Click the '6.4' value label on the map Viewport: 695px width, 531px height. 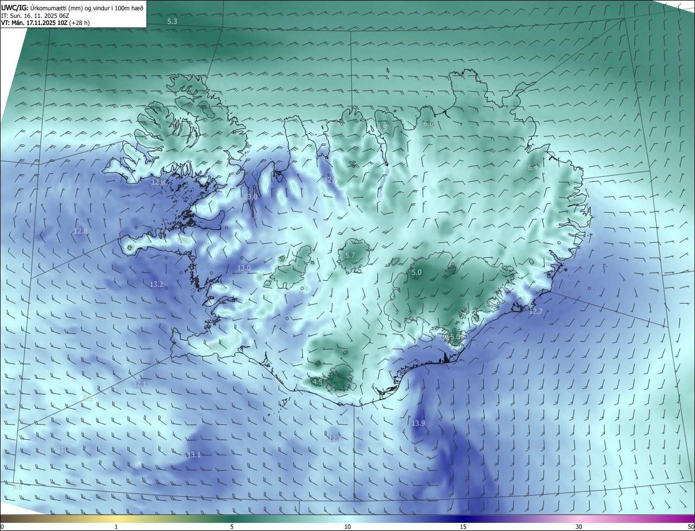pos(533,168)
